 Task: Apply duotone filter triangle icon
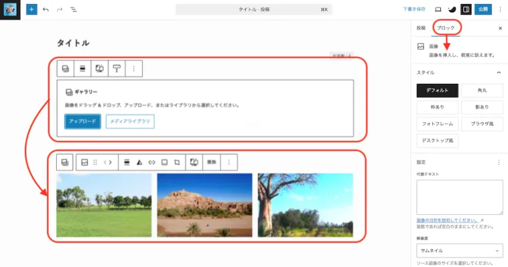tap(140, 162)
